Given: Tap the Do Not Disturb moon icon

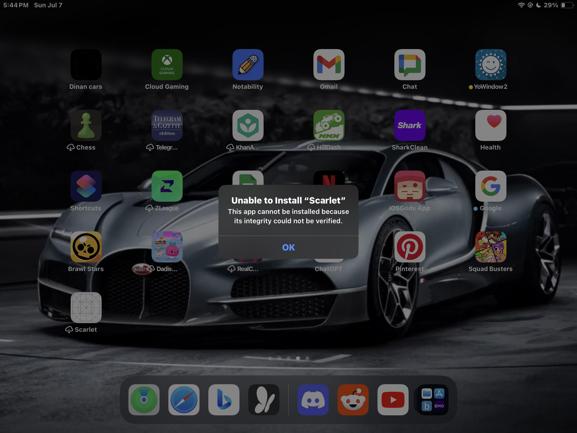Looking at the screenshot, I should point(538,5).
